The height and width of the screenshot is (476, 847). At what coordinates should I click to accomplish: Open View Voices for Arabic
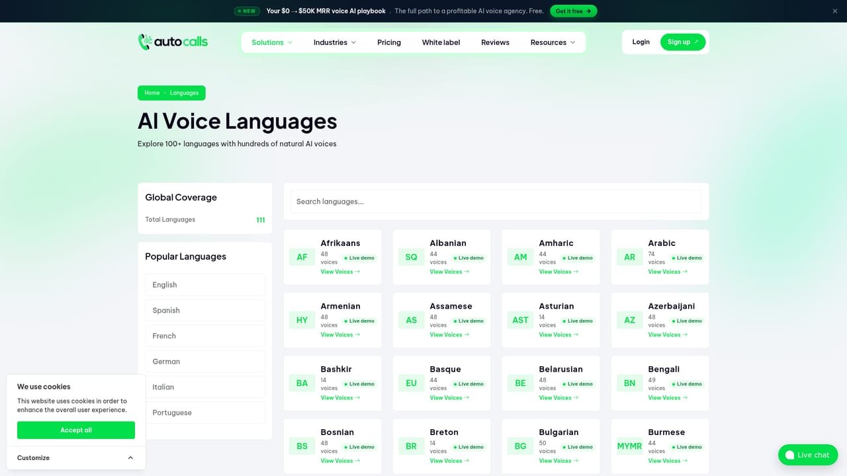tap(668, 272)
